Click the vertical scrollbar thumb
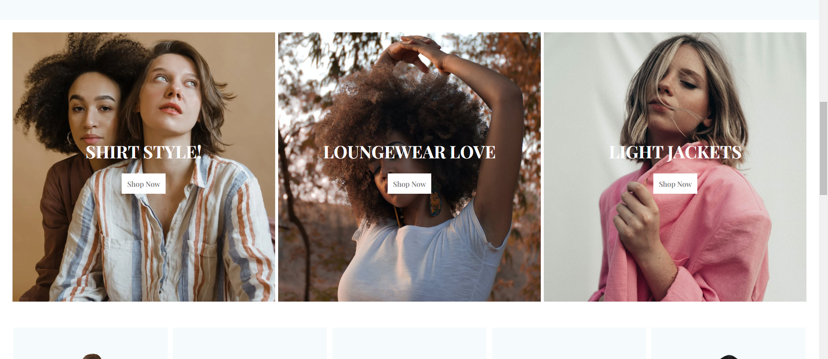This screenshot has width=828, height=359. 823,148
